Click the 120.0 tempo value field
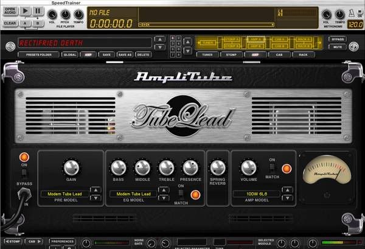 tap(355, 24)
